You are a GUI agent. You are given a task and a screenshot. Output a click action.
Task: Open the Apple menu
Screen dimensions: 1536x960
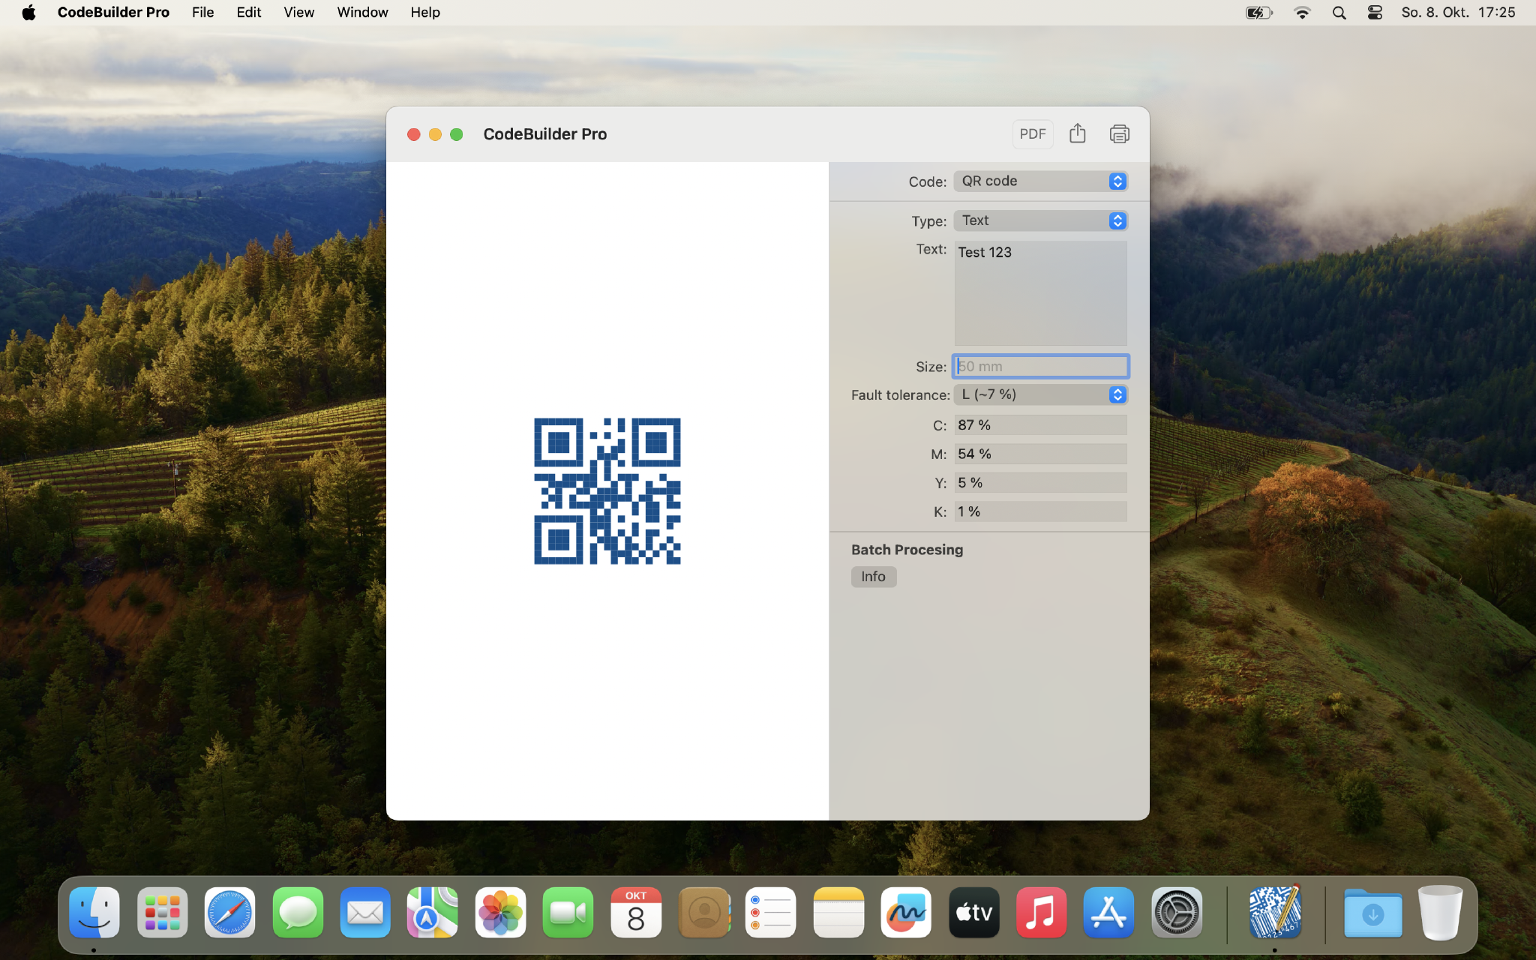coord(28,13)
